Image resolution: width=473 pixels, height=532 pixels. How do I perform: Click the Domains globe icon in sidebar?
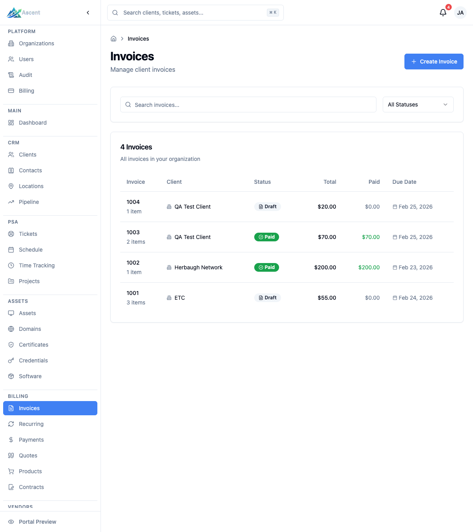(x=11, y=329)
